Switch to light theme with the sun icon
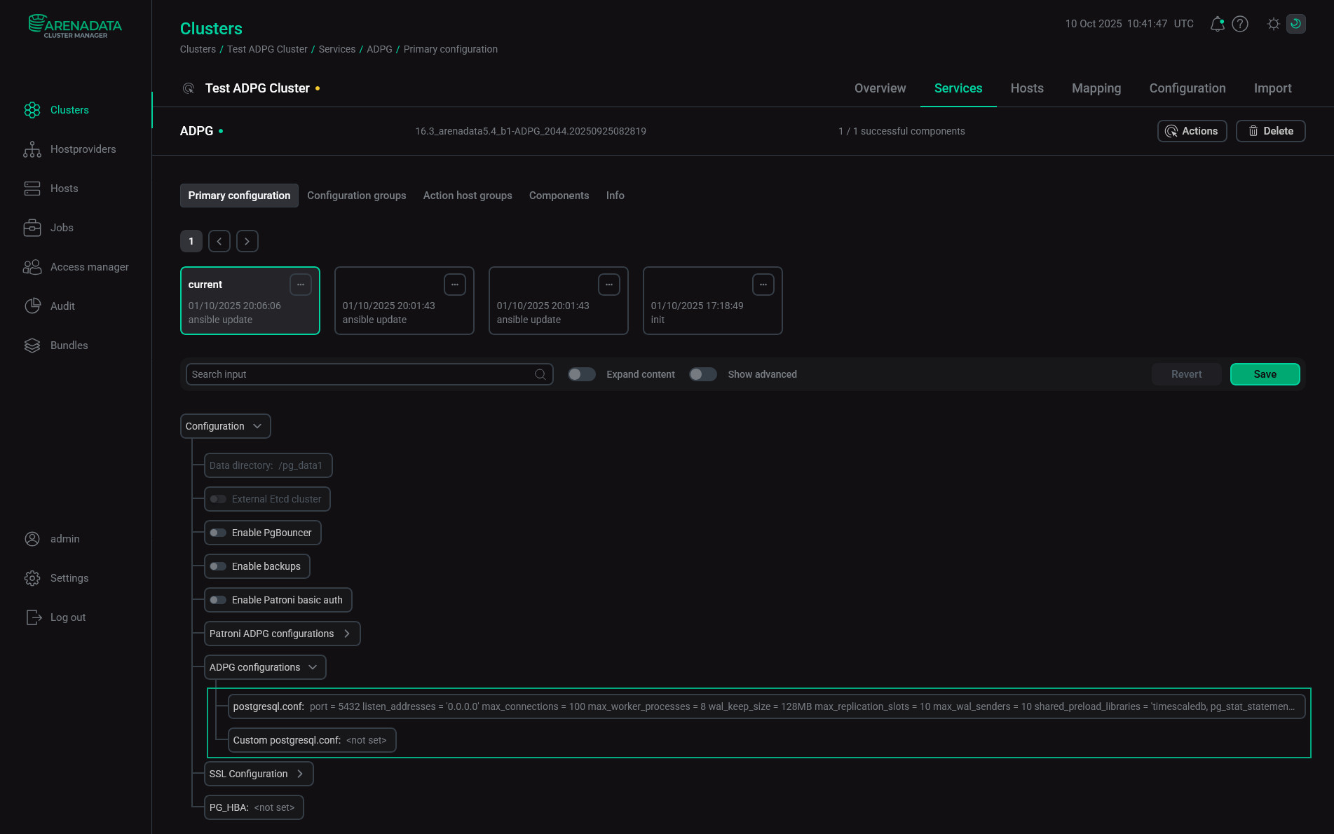 pyautogui.click(x=1273, y=23)
